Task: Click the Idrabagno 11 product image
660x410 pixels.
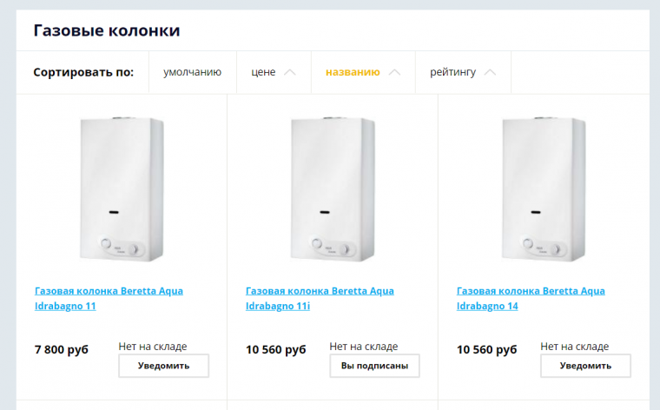Action: (x=121, y=189)
